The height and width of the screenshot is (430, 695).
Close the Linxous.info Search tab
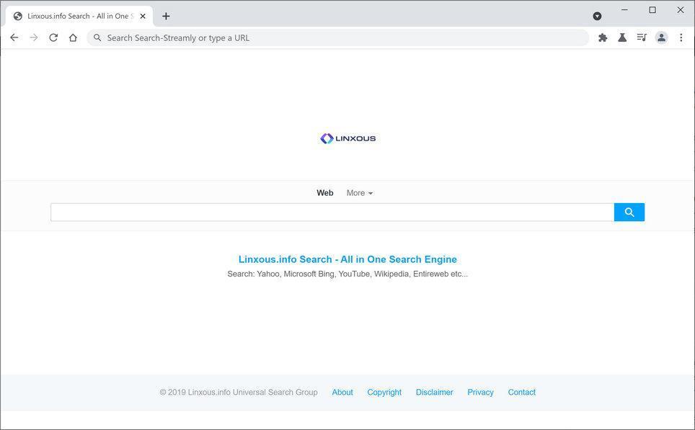(143, 16)
